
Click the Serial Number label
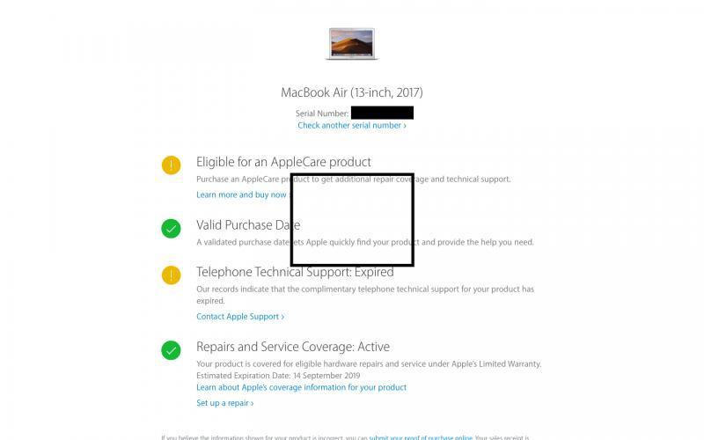point(322,114)
